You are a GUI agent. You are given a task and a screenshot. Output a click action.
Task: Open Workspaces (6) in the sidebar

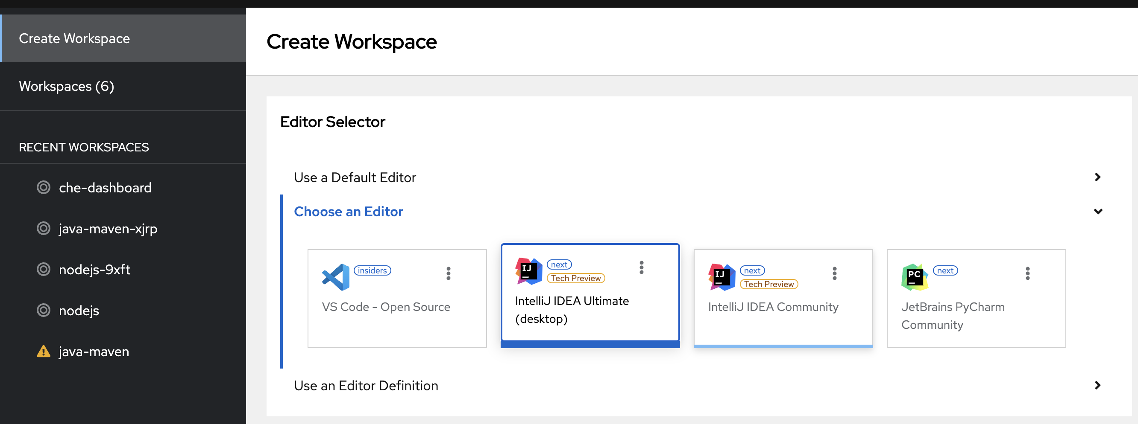pyautogui.click(x=66, y=86)
